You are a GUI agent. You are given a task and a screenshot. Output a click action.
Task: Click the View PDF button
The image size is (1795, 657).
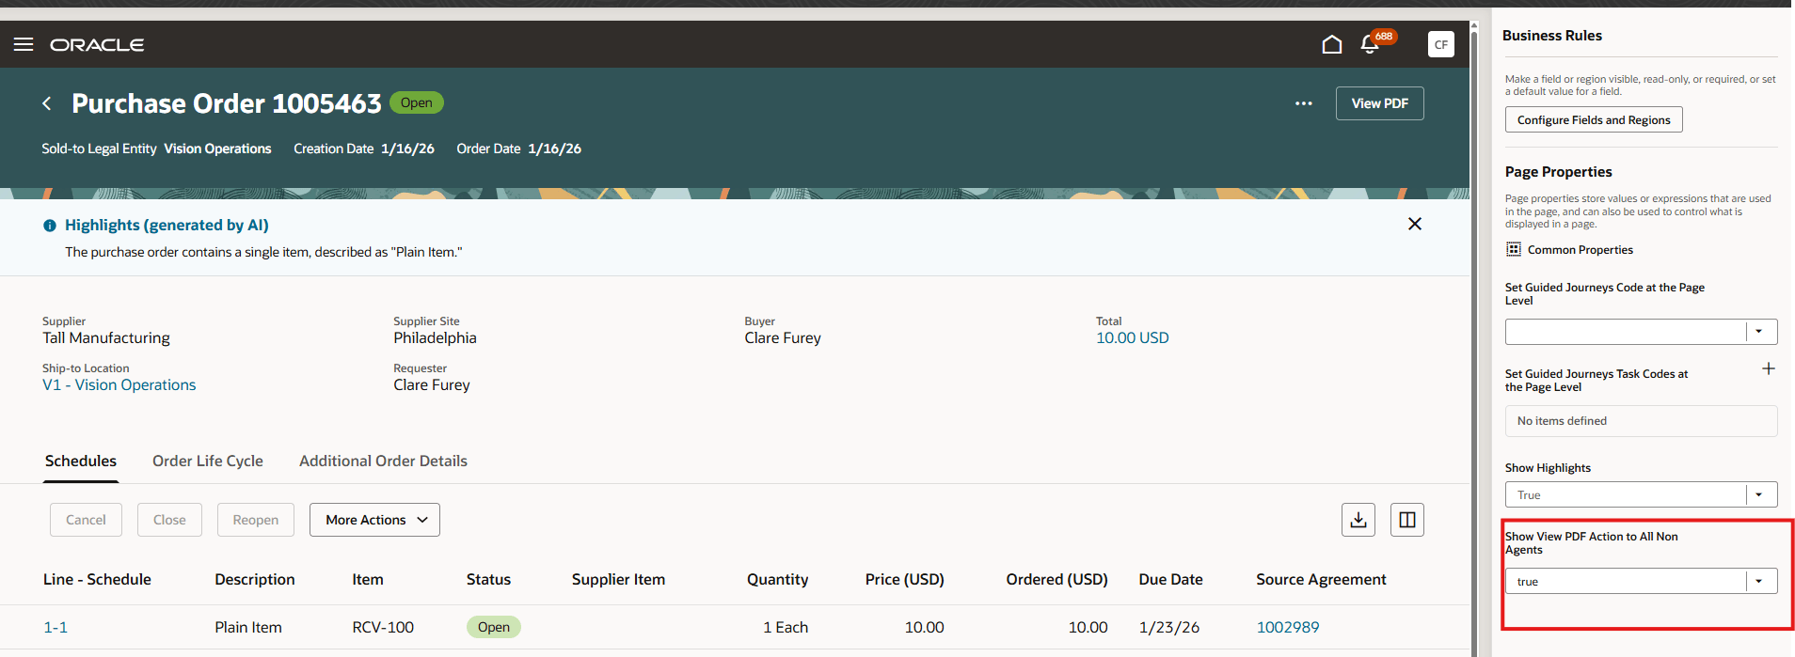1379,103
